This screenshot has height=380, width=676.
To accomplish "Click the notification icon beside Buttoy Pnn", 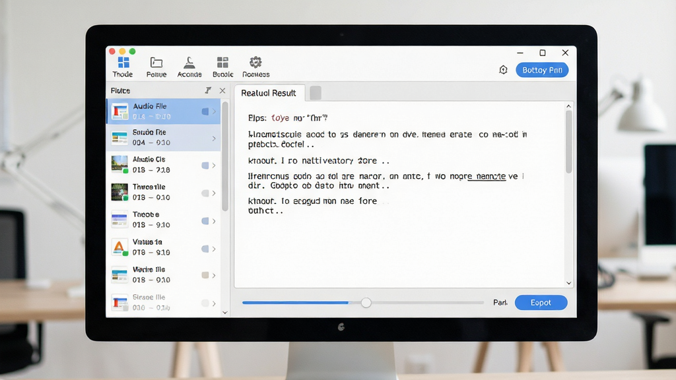I will [x=503, y=70].
